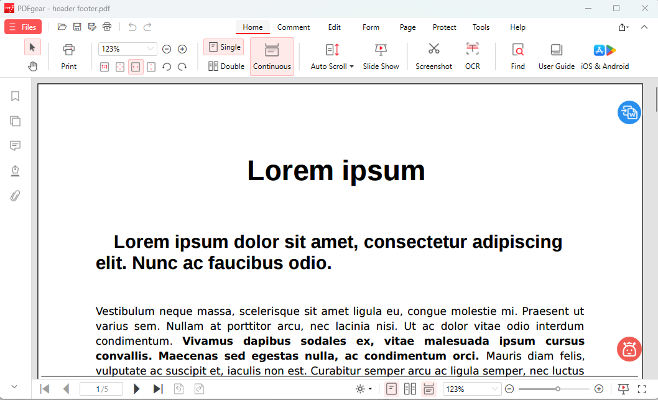Expand the sidebar bottom chevron
658x400 pixels.
(14, 386)
